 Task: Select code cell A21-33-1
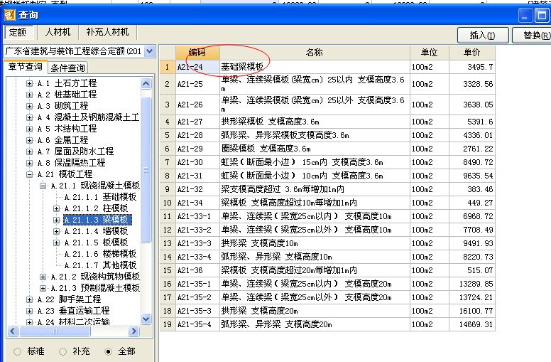[x=197, y=216]
